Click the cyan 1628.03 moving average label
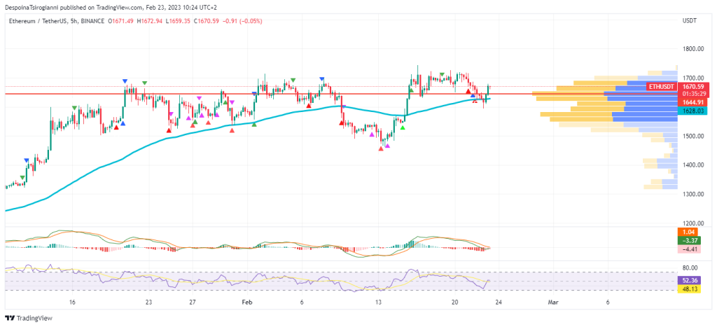The image size is (717, 327). 694,111
